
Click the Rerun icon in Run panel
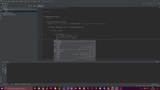tap(3, 64)
